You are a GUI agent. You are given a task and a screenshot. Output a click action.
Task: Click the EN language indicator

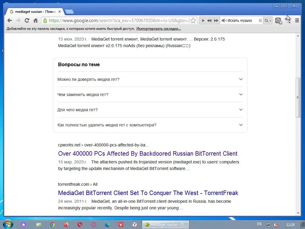(259, 224)
